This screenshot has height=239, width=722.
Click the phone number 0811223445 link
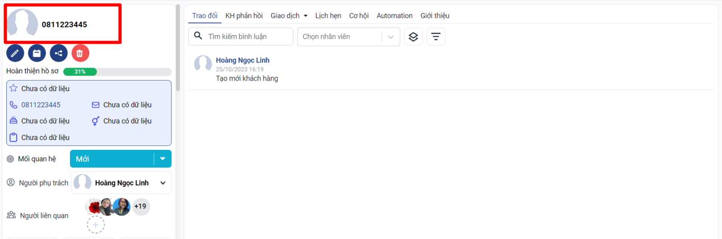point(41,105)
